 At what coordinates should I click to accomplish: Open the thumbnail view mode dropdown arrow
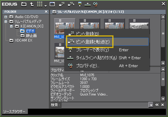pos(46,6)
